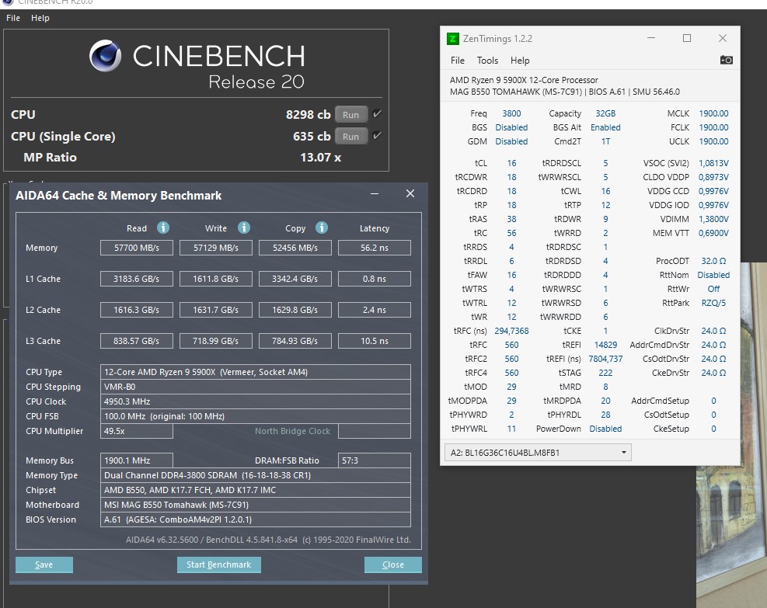Open the ZenTimings File menu
This screenshot has width=767, height=608.
point(458,61)
